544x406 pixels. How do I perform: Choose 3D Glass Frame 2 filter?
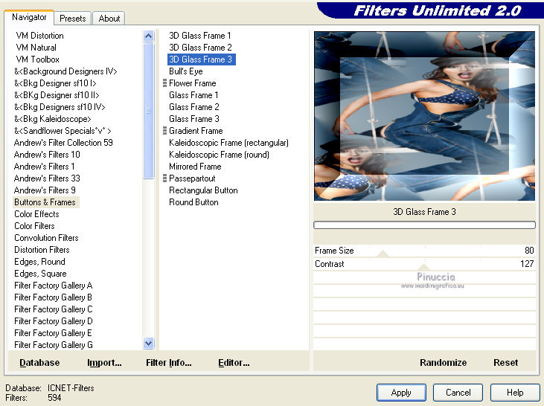[200, 48]
